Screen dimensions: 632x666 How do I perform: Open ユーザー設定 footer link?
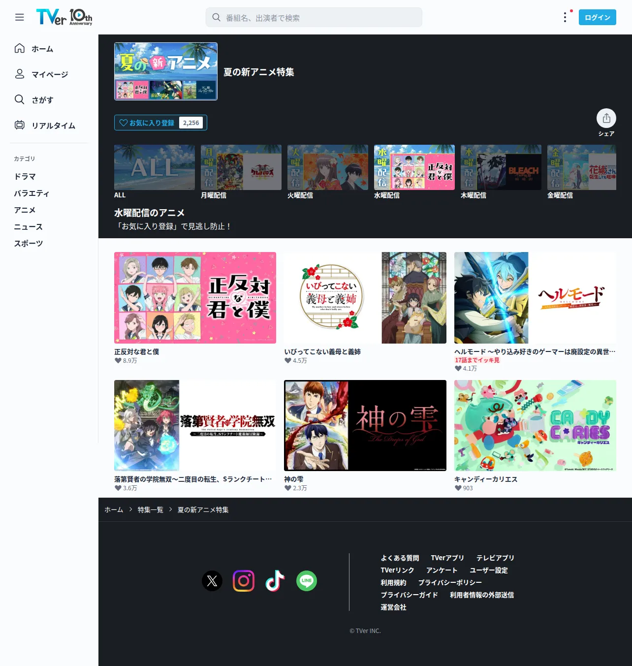(x=488, y=570)
